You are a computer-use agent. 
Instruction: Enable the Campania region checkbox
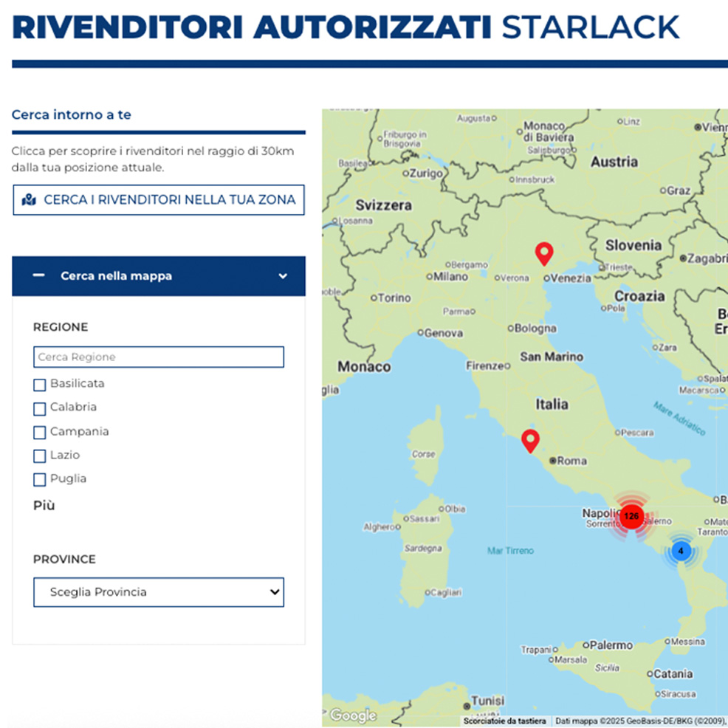tap(39, 433)
